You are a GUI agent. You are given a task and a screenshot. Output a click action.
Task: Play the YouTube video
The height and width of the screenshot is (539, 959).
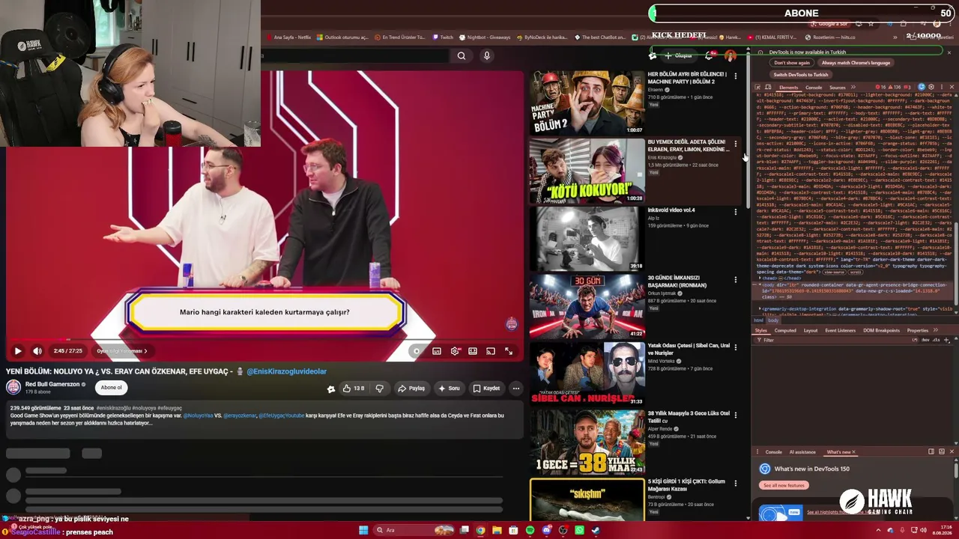18,350
